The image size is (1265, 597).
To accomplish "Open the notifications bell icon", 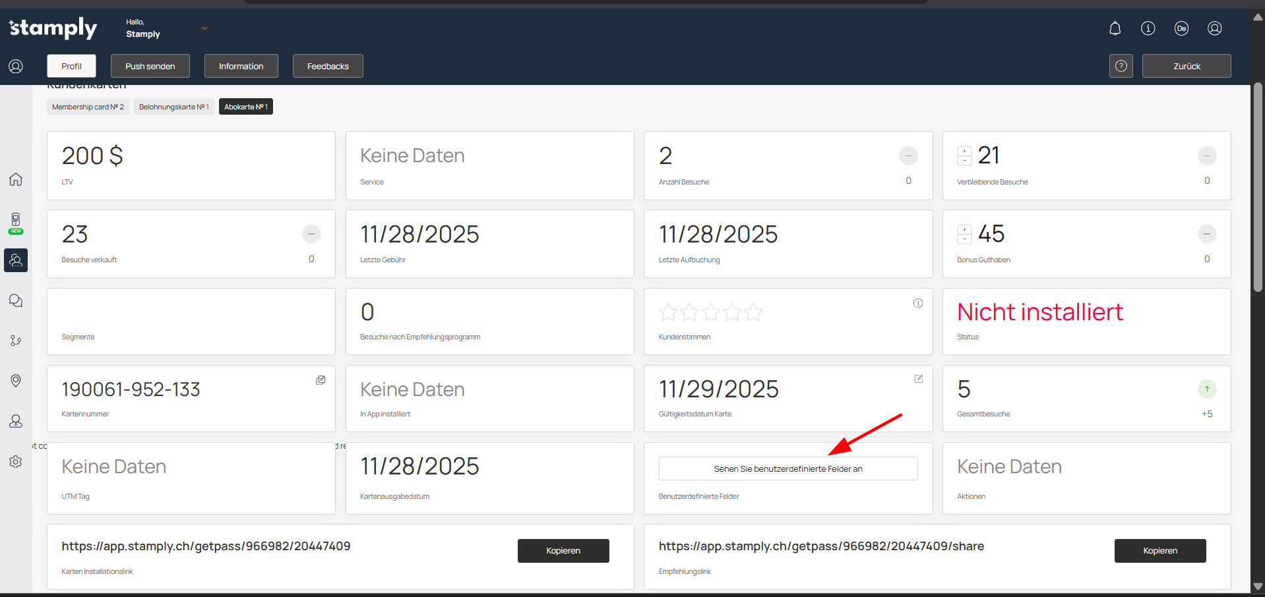I will point(1115,28).
